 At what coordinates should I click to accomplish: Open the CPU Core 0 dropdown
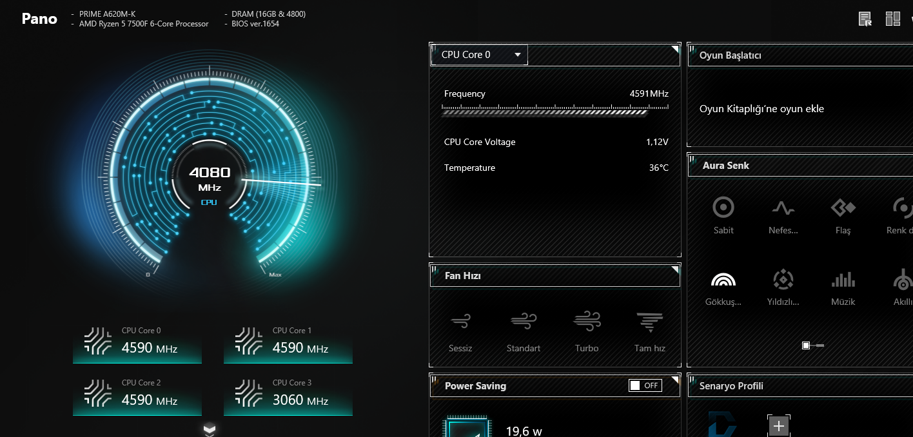[479, 55]
